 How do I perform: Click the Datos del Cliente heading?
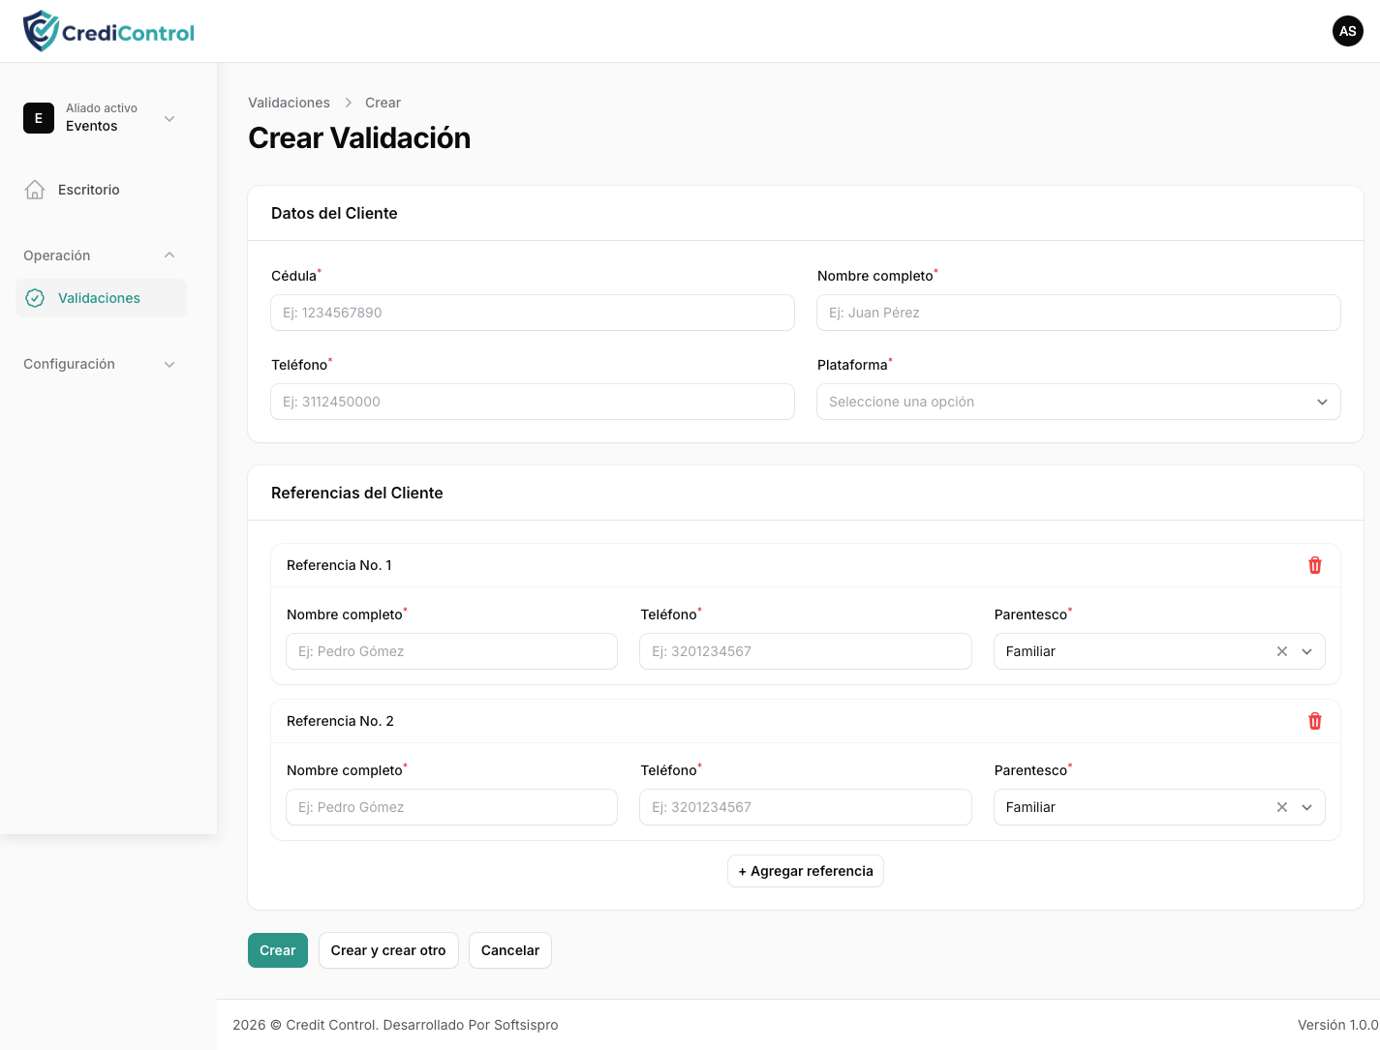coord(334,213)
